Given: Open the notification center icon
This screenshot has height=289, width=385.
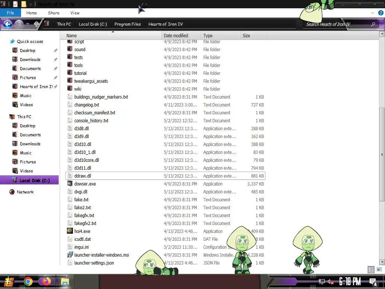Looking at the screenshot, I should click(x=373, y=282).
